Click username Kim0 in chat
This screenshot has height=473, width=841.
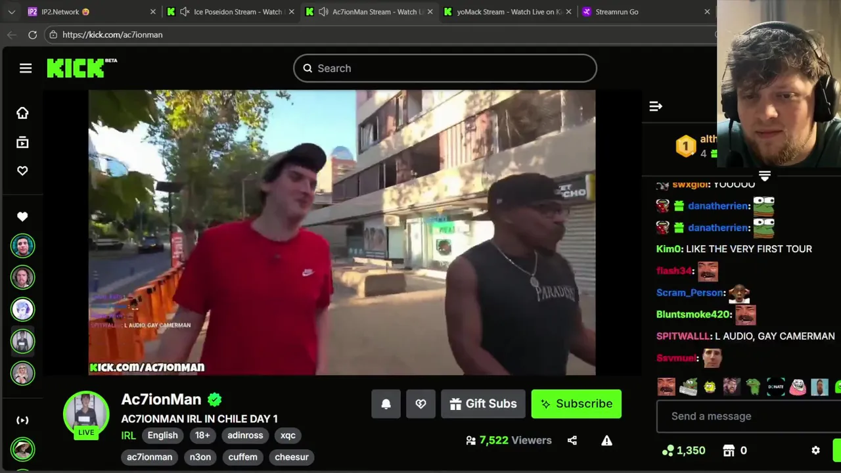tap(669, 249)
